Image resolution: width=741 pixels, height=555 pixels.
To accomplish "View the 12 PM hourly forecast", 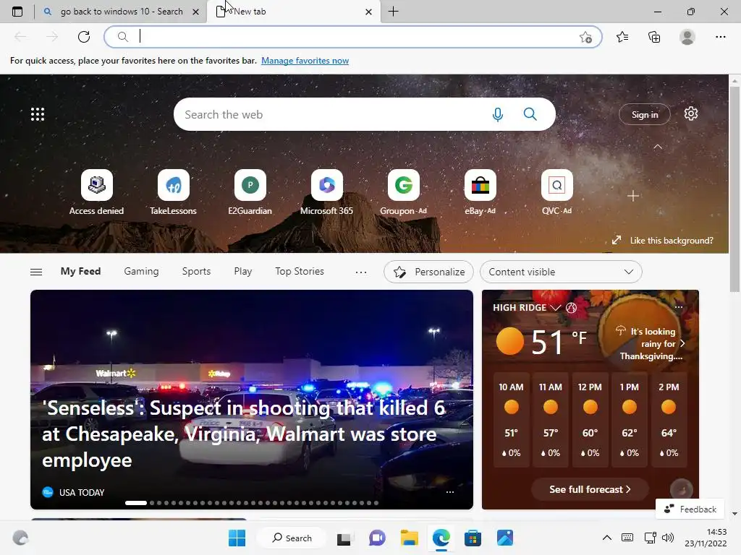I will (590, 420).
